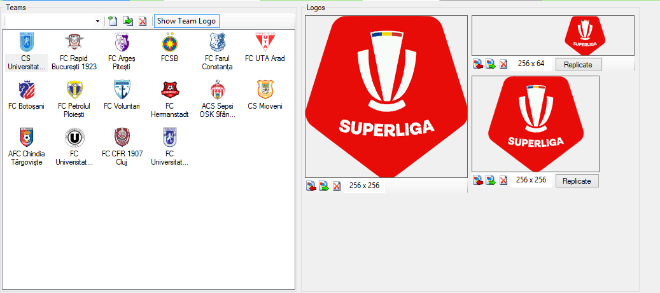Click the Show Team Logo button
Screen dimensions: 660x293
186,21
